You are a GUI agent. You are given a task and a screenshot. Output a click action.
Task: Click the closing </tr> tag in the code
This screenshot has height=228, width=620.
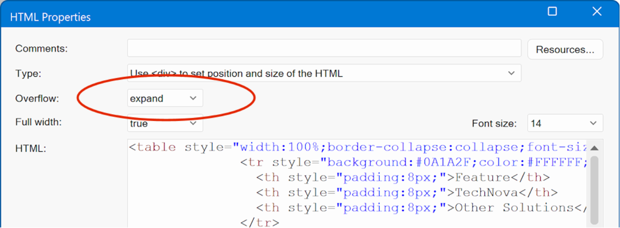pos(260,222)
